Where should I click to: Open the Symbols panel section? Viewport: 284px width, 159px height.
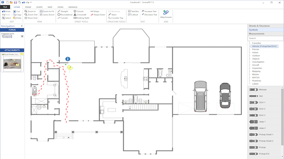point(265,30)
